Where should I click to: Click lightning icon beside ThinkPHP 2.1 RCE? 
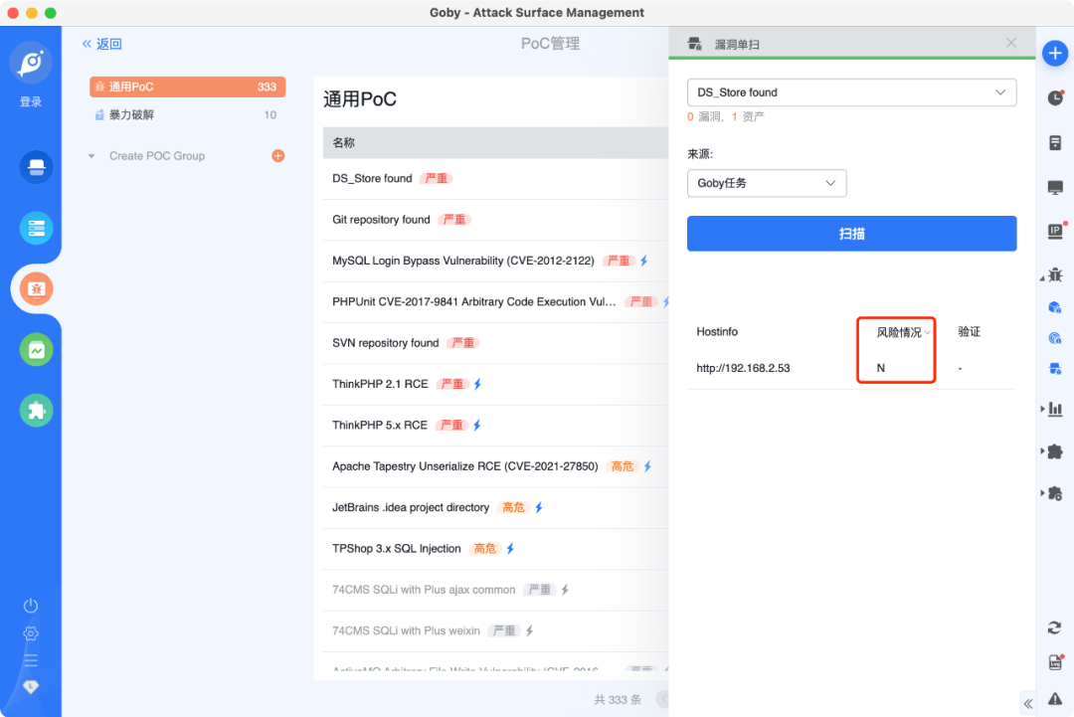478,384
